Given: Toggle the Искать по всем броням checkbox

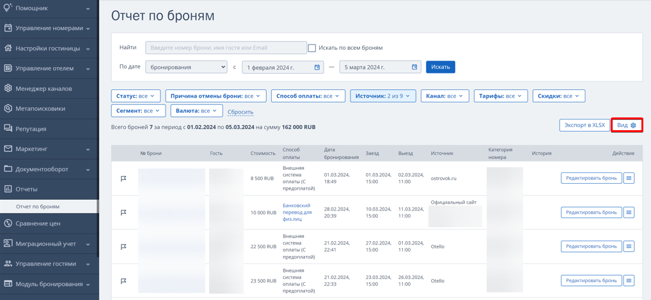Looking at the screenshot, I should pyautogui.click(x=312, y=48).
